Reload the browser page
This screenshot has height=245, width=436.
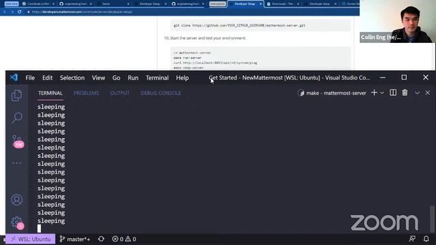click(20, 12)
